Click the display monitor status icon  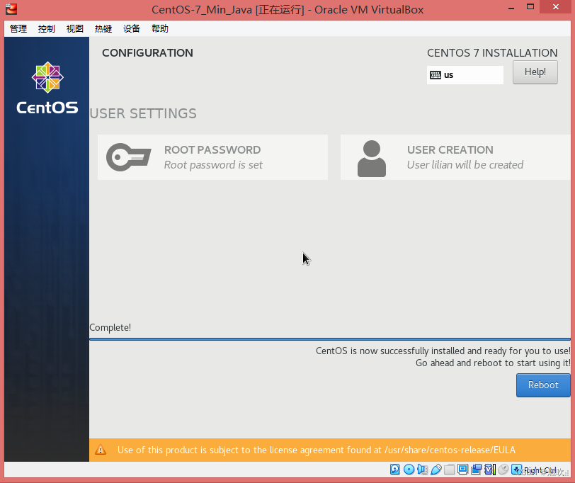[x=463, y=470]
